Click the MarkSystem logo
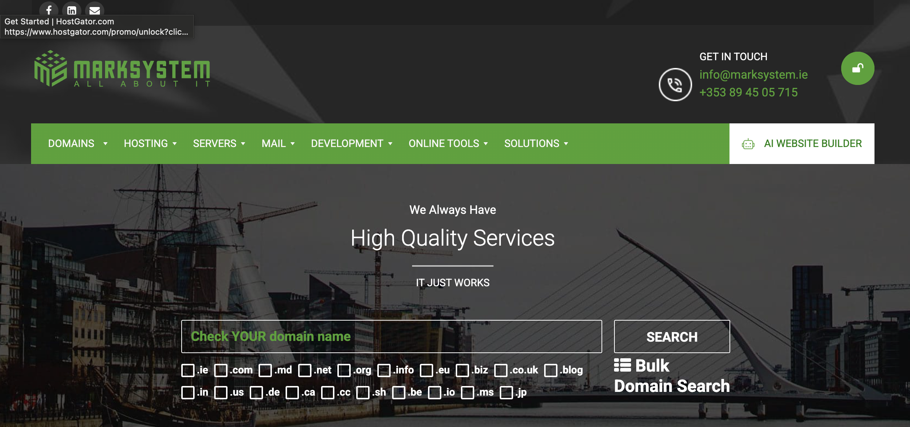Screen dimensions: 910x427 pyautogui.click(x=122, y=69)
